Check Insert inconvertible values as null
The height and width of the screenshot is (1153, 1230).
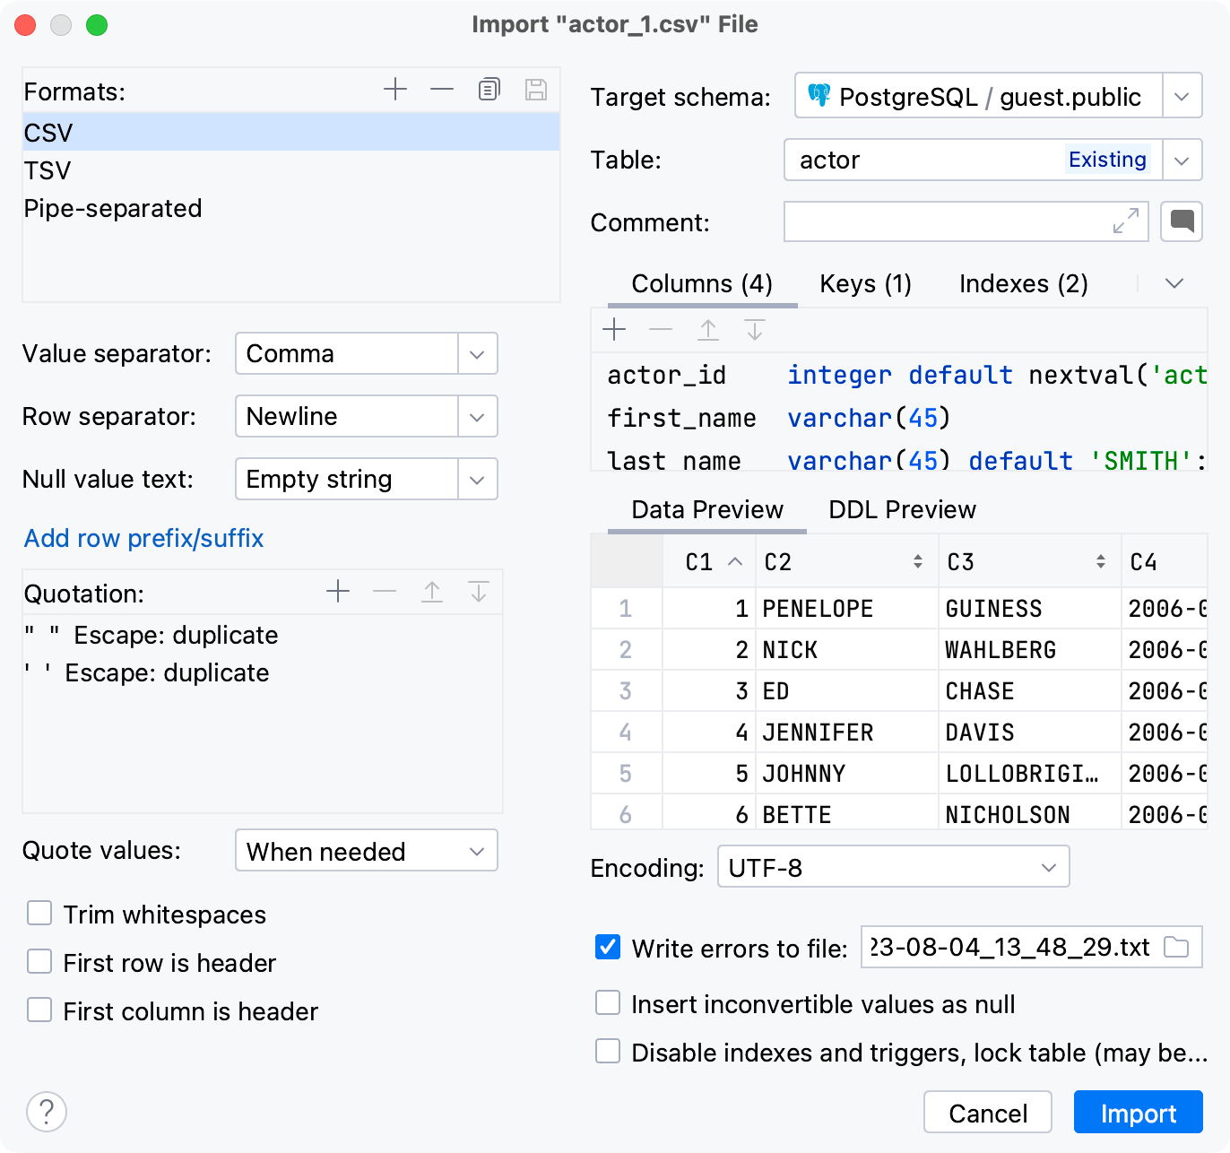coord(607,1002)
